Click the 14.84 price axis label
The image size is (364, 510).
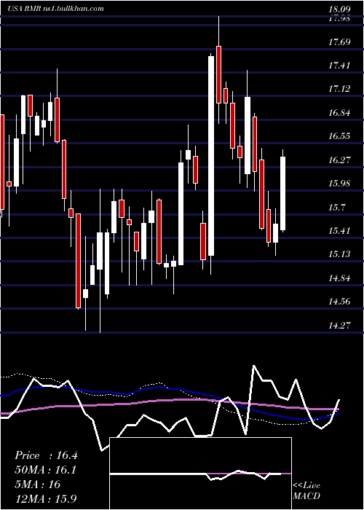point(339,278)
